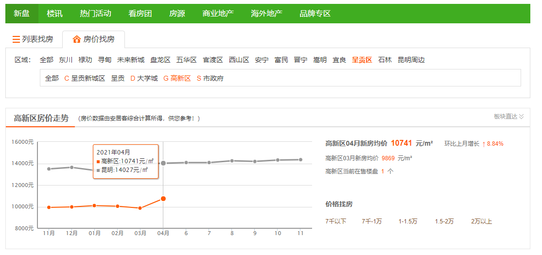Open the 海外地产 menu item
This screenshot has width=542, height=255.
tap(266, 14)
